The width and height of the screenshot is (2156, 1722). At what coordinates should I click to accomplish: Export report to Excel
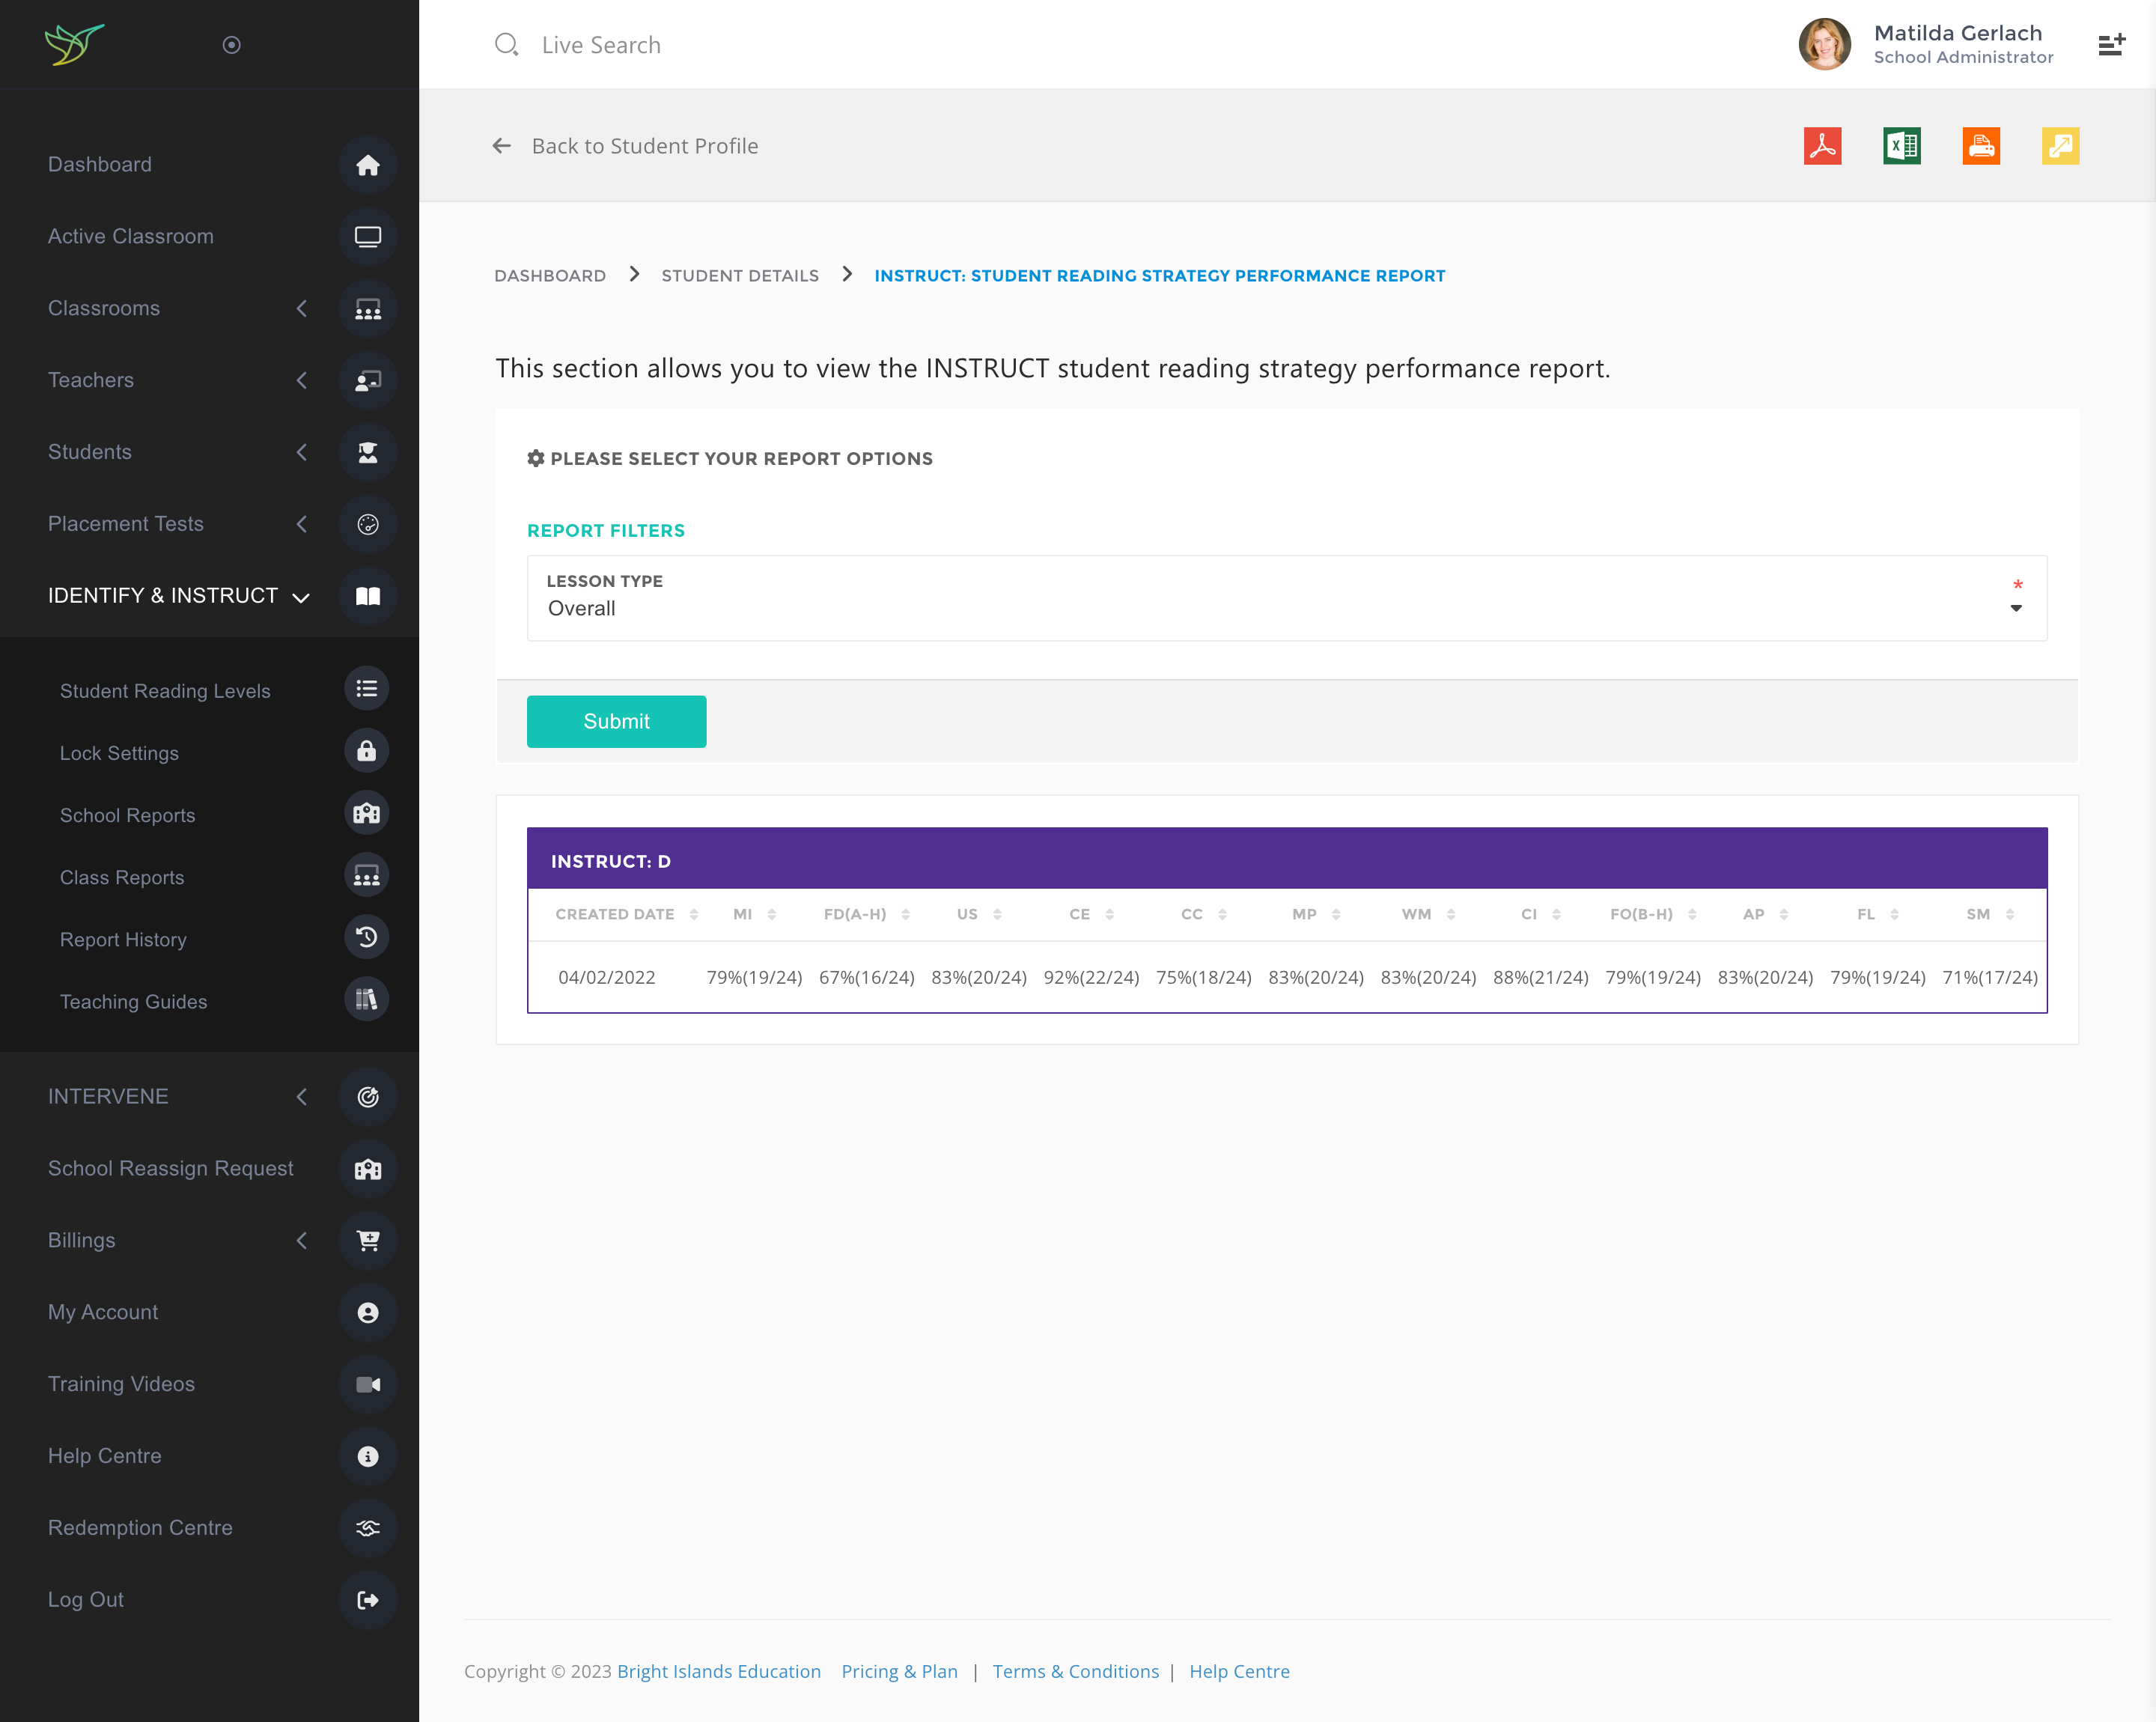(1901, 146)
